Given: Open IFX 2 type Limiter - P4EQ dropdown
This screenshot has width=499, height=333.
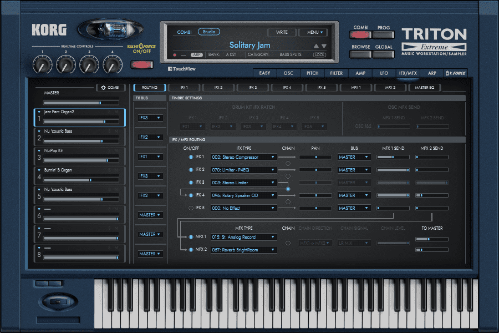Looking at the screenshot, I should point(243,170).
